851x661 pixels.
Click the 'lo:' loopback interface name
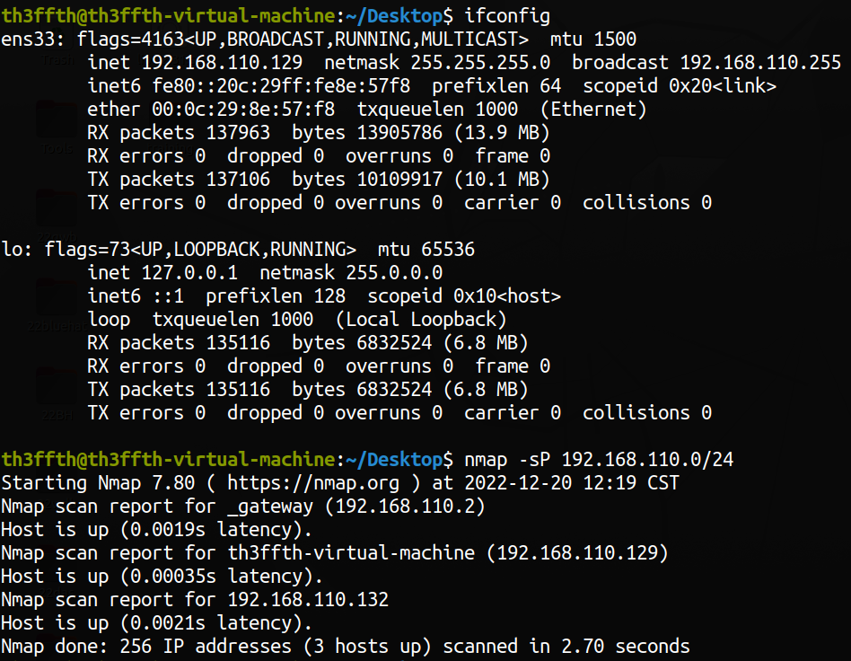(x=17, y=250)
